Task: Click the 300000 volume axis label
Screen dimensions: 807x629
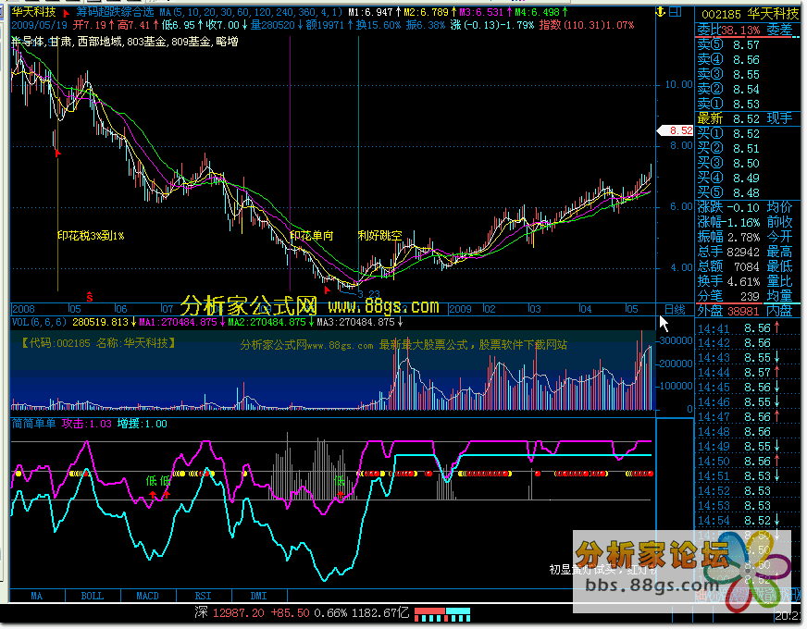Action: [x=677, y=341]
